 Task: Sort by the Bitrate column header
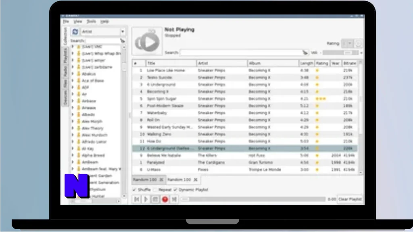[350, 63]
